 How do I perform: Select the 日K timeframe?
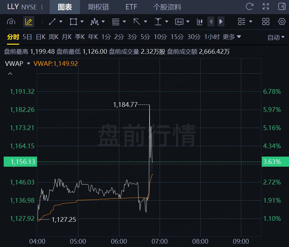pyautogui.click(x=41, y=37)
